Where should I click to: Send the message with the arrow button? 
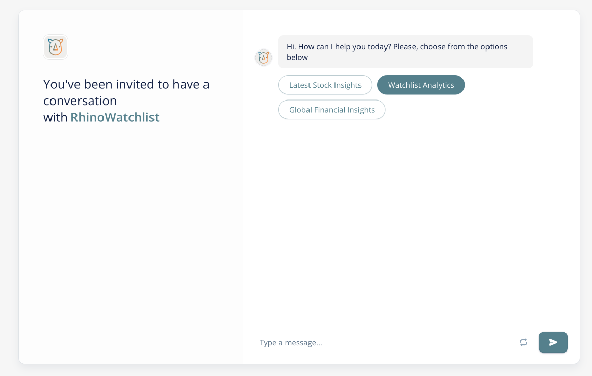tap(553, 342)
